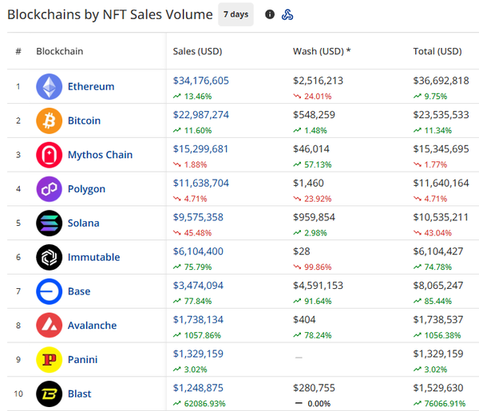Click the Ethereum diamond logo icon

point(49,86)
